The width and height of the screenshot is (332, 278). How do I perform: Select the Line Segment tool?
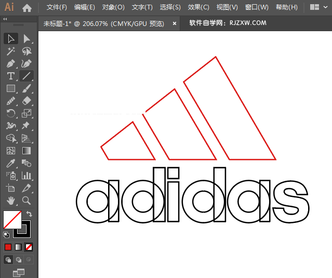(26, 76)
